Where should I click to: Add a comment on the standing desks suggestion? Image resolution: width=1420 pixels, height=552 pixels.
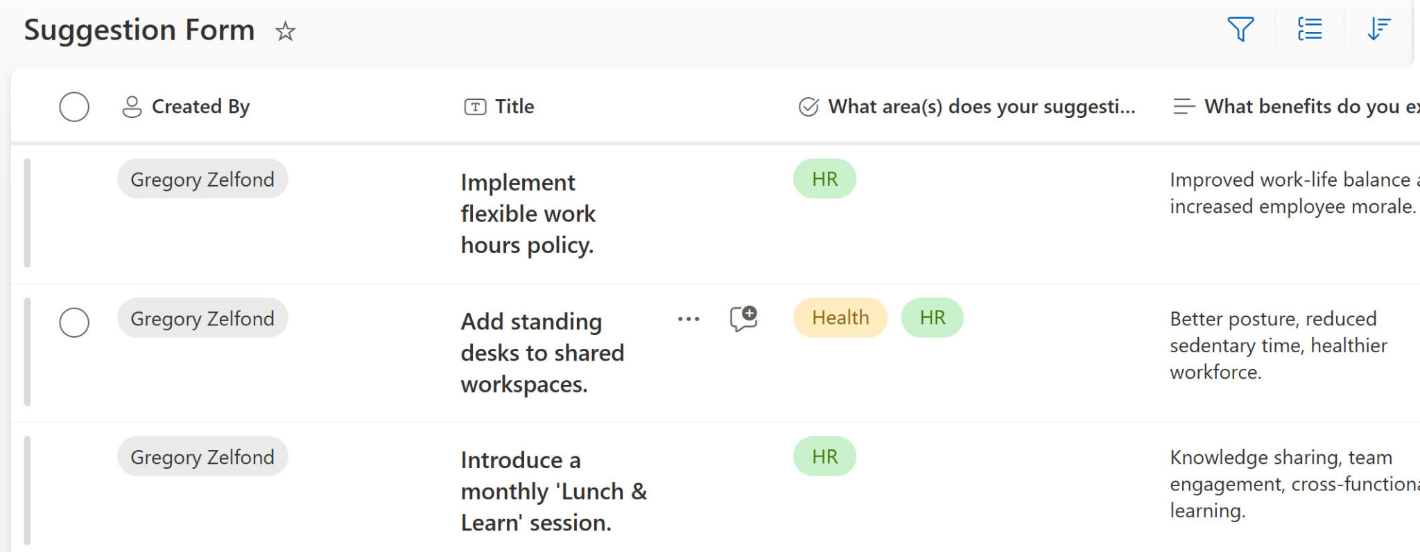click(x=743, y=318)
